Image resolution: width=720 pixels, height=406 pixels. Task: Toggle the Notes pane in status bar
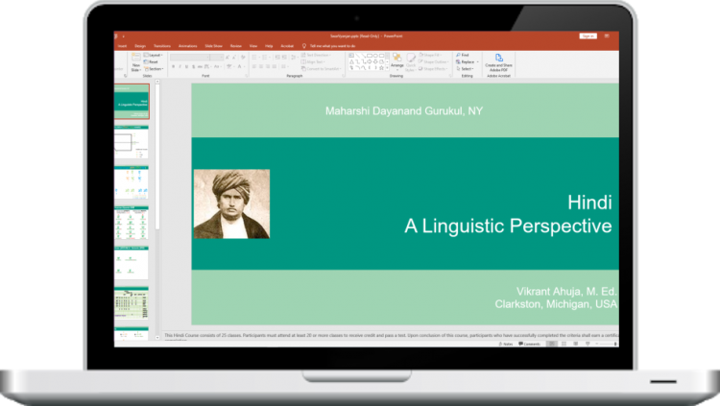pos(506,344)
